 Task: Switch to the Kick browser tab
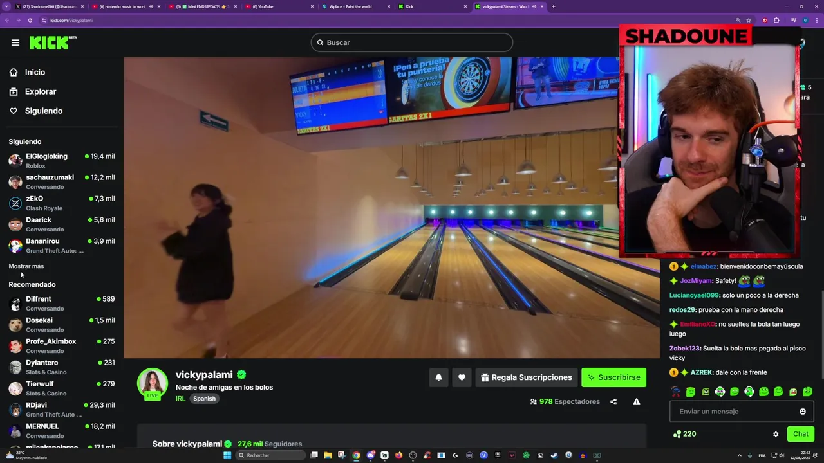coord(433,6)
